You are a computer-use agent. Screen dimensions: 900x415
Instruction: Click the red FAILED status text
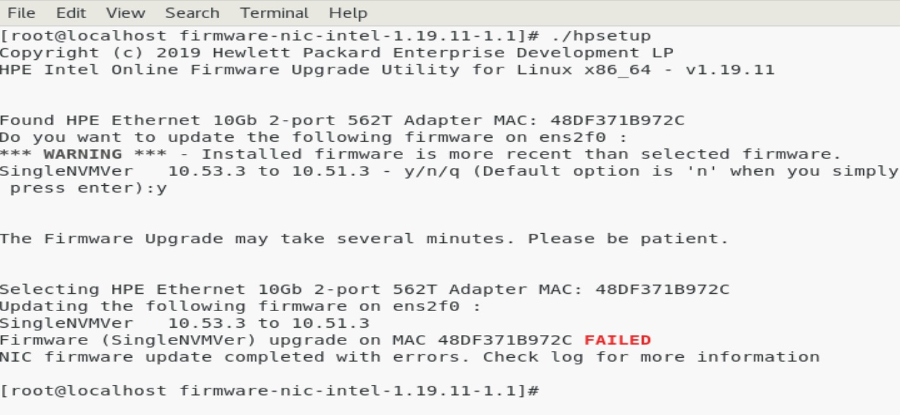click(617, 340)
